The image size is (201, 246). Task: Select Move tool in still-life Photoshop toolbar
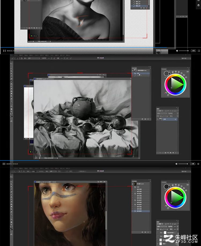(x=11, y=64)
